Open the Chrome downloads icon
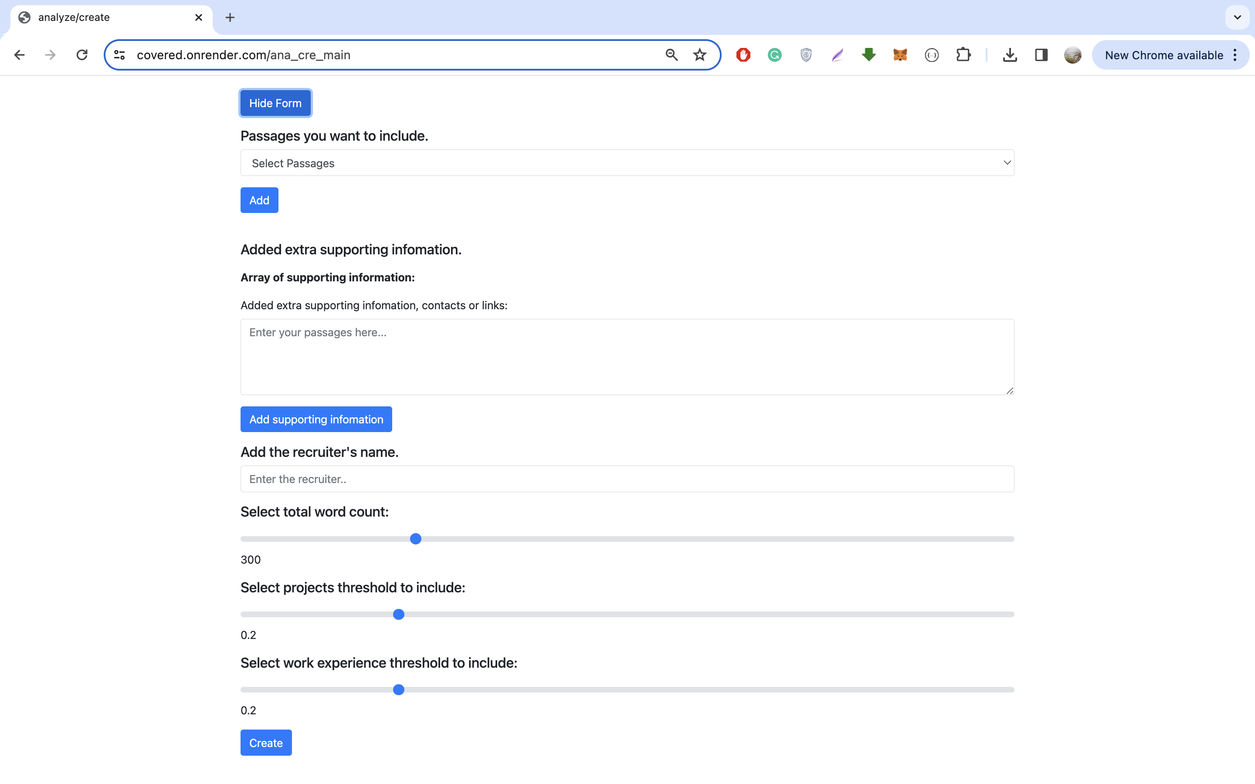Screen dimensions: 1255x784 point(1009,55)
